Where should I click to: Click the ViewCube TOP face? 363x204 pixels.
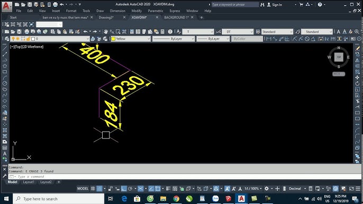click(339, 57)
